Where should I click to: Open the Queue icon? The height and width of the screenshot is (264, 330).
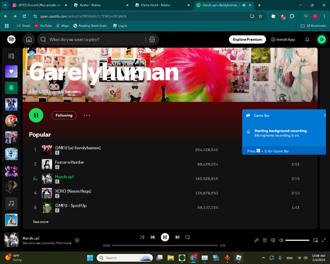click(x=265, y=240)
